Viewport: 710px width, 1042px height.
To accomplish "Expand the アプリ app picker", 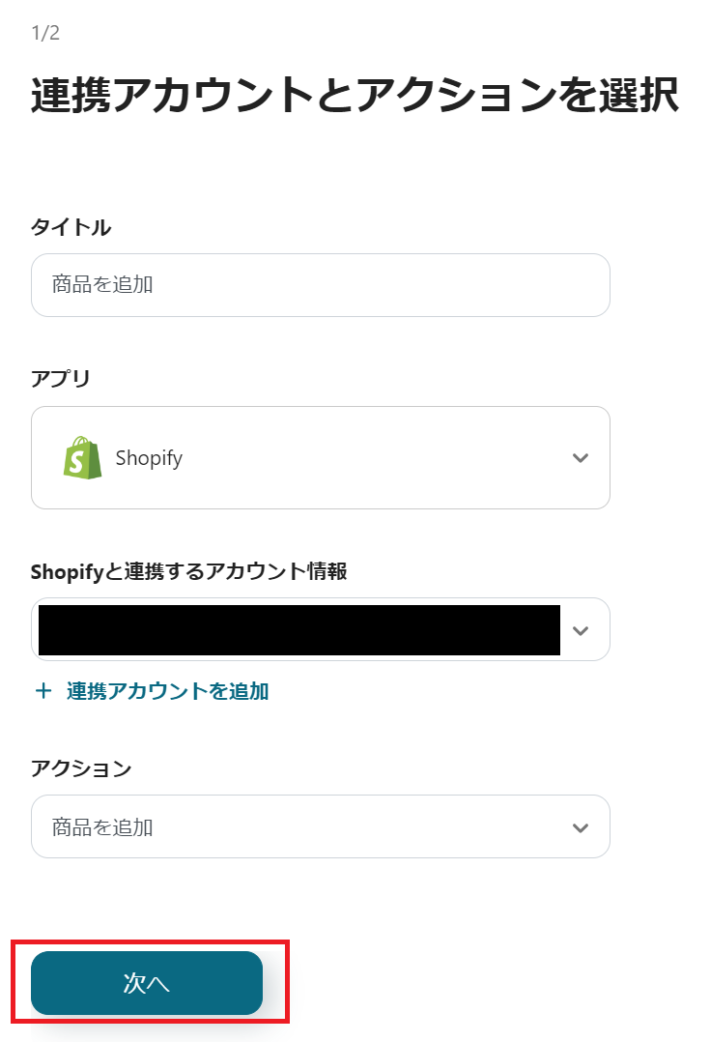I will 319,457.
